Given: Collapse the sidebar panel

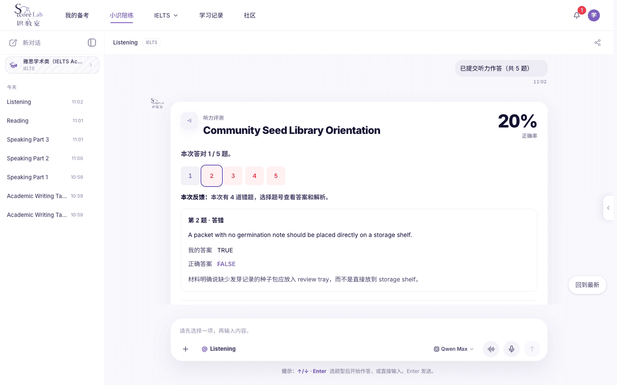Looking at the screenshot, I should point(92,42).
